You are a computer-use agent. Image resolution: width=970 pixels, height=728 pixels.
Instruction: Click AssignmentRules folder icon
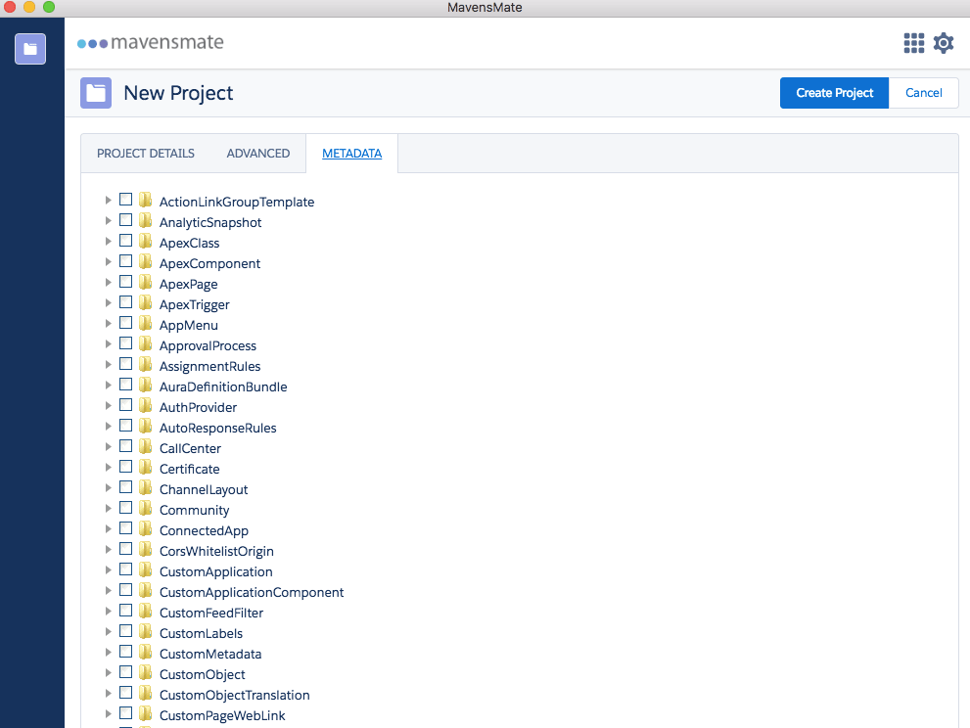pyautogui.click(x=146, y=364)
